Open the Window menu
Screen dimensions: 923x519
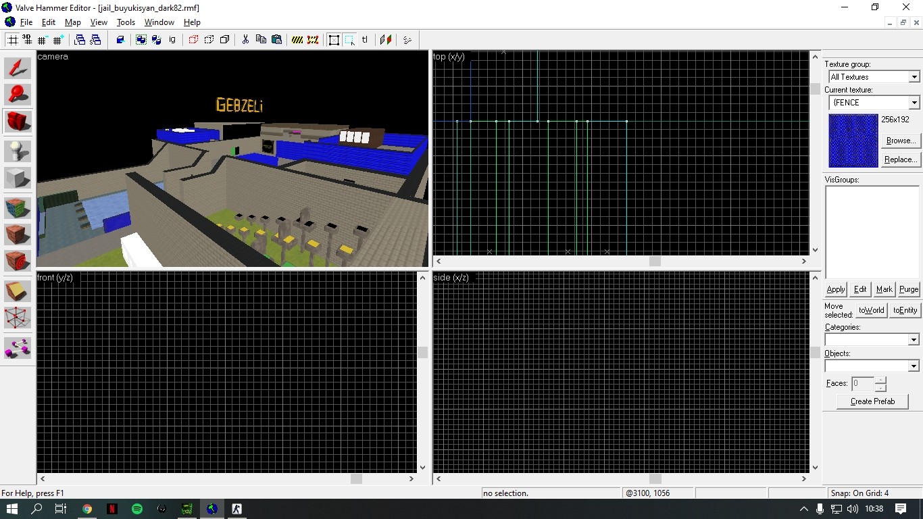(159, 22)
